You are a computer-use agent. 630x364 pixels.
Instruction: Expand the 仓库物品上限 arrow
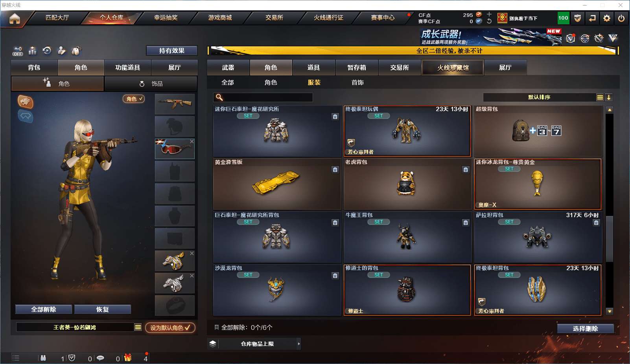click(x=299, y=344)
